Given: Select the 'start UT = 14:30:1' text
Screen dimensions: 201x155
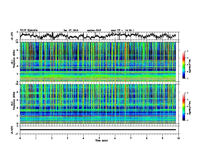Looking at the screenshot, I should point(123,30).
